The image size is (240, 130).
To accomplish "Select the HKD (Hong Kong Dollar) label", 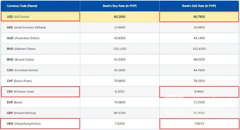I will click(24, 124).
